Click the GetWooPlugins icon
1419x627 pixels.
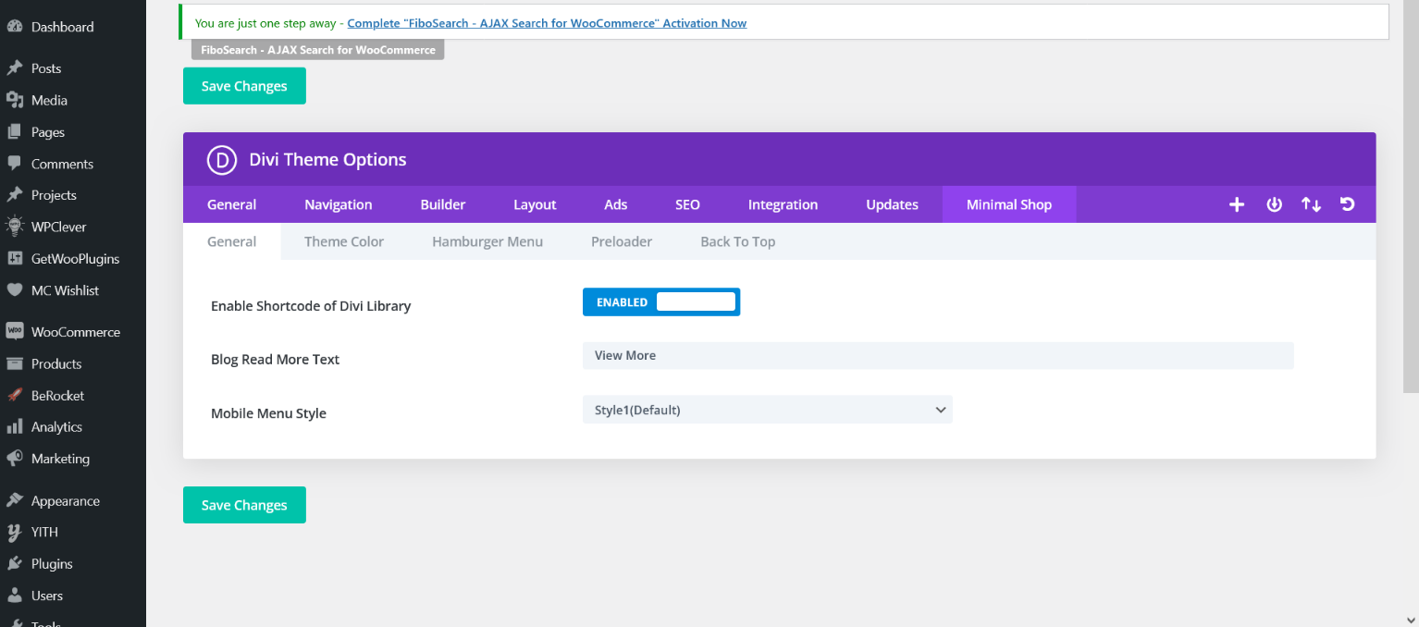click(14, 259)
